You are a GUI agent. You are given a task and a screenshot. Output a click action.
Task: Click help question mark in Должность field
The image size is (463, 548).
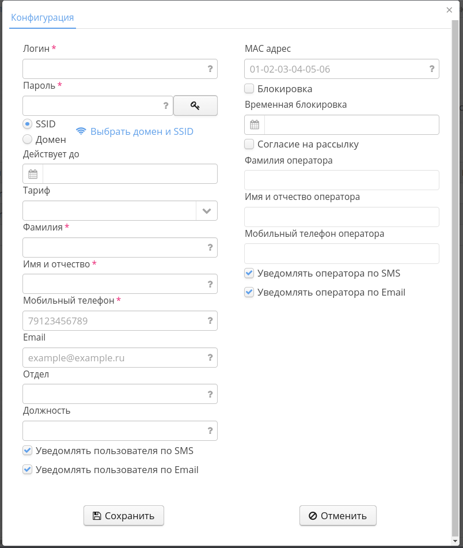(x=210, y=430)
